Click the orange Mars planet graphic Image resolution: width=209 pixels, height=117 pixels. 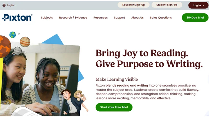pos(5,47)
